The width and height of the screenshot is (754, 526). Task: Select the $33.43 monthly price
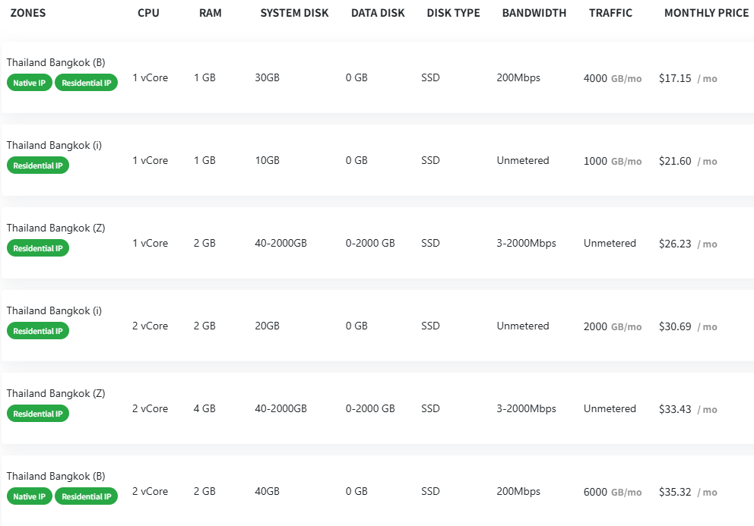pos(675,409)
